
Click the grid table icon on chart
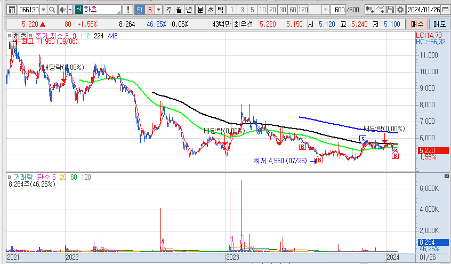pyautogui.click(x=13, y=45)
